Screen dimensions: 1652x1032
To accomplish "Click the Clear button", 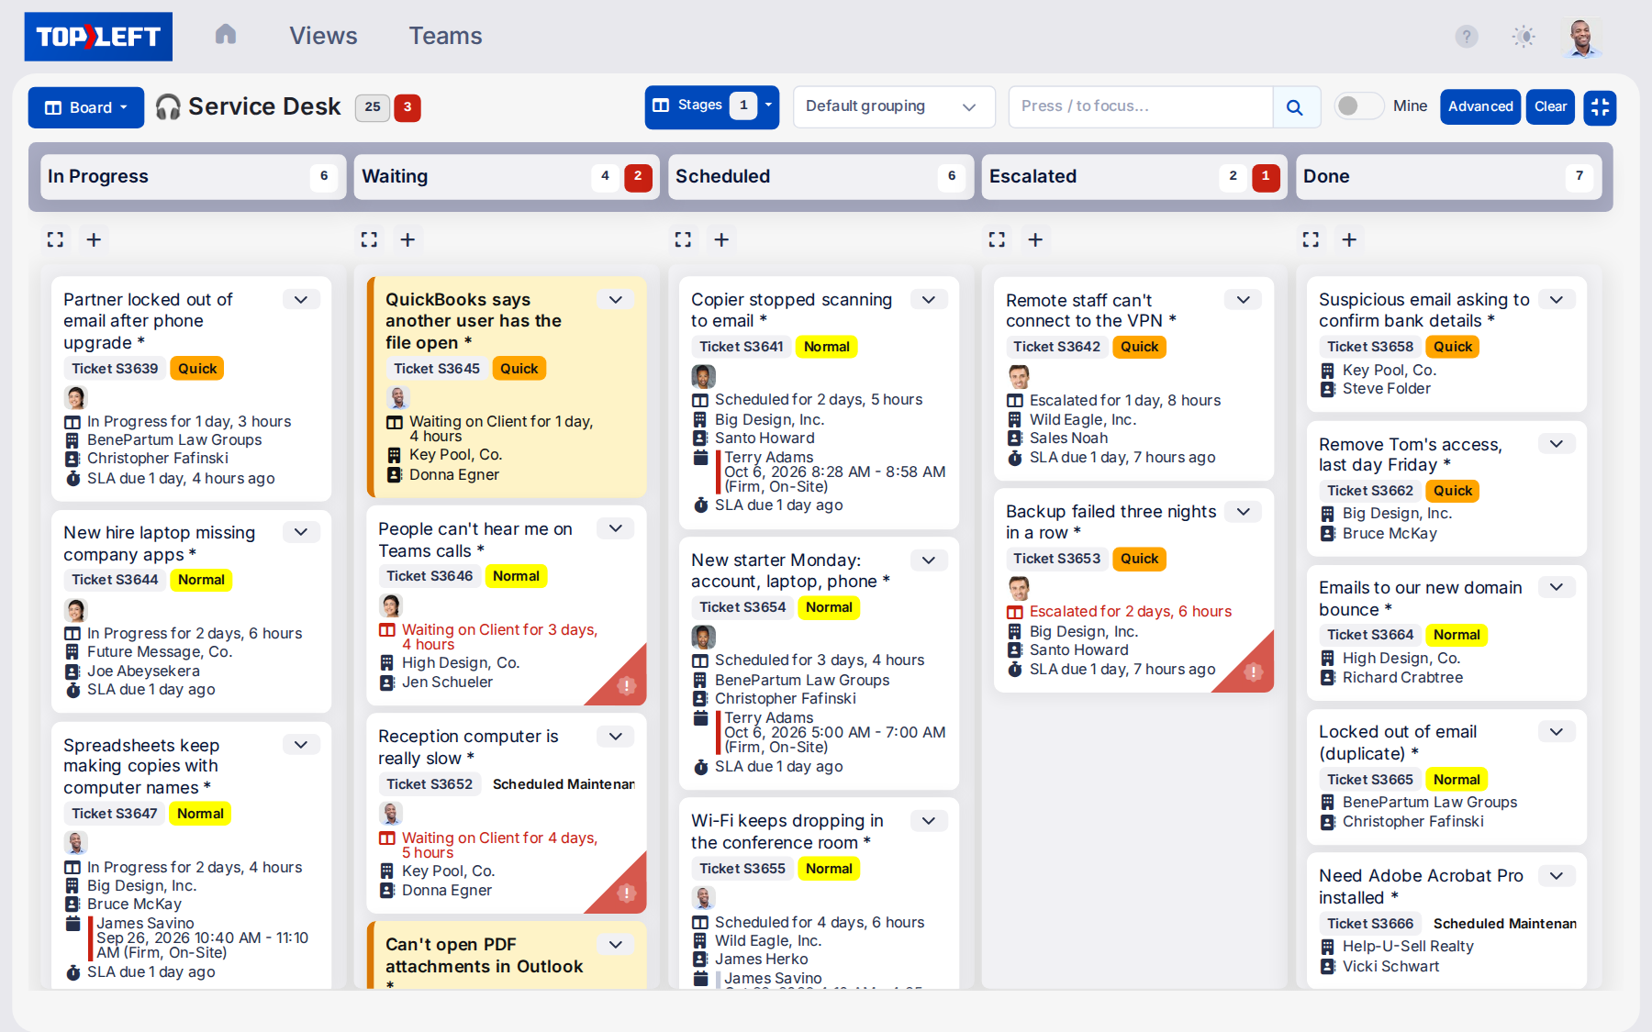I will (x=1550, y=106).
